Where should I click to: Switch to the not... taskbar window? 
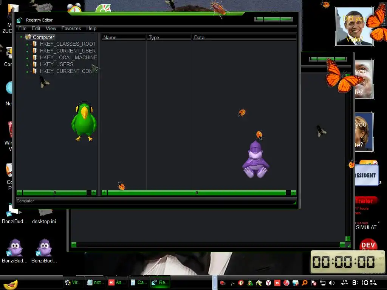(95, 282)
